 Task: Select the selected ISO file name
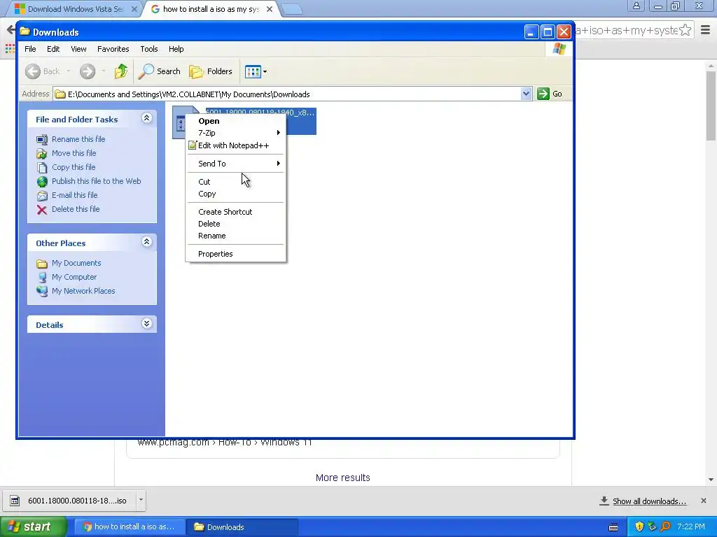[260, 113]
